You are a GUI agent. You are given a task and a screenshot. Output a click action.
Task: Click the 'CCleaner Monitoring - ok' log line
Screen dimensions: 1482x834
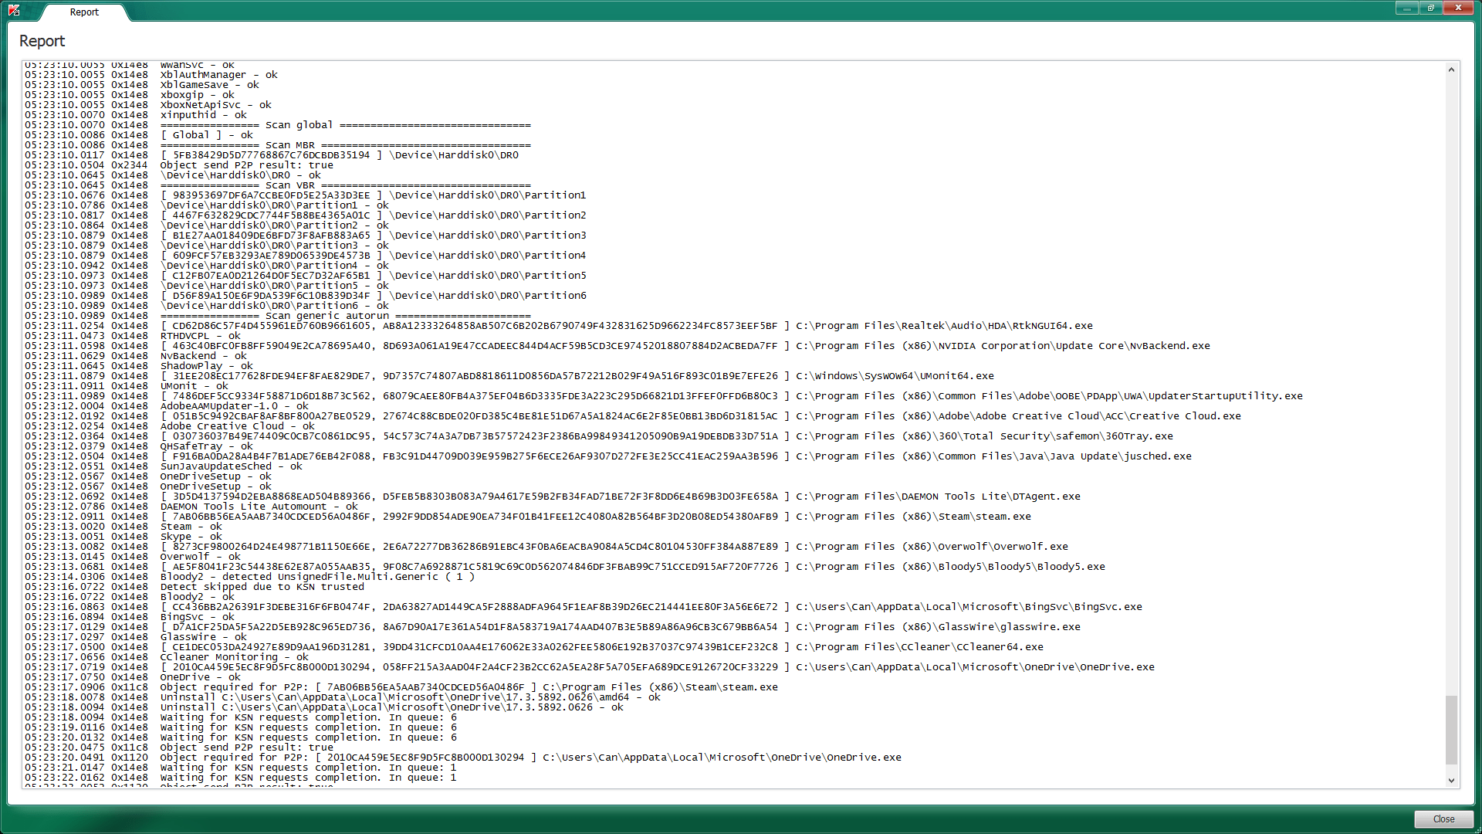234,657
